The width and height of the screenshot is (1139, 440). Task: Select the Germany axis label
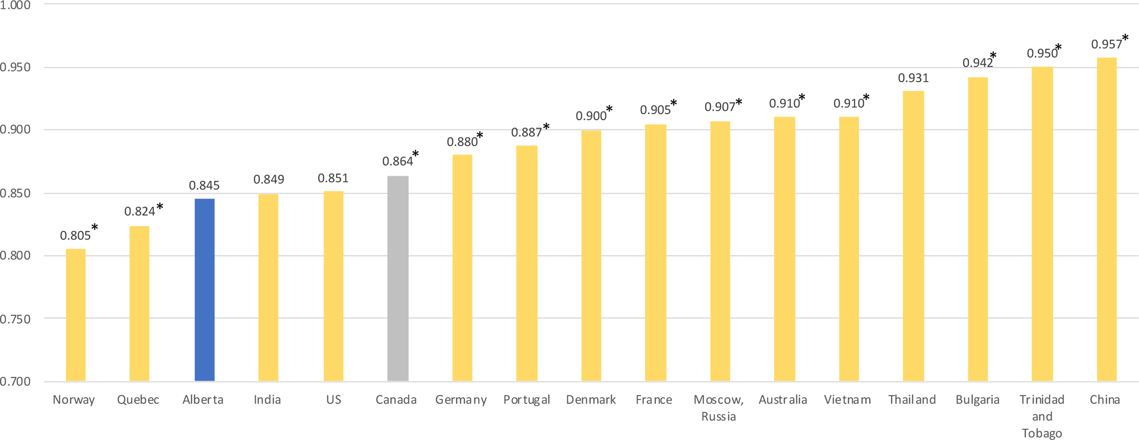click(x=461, y=400)
